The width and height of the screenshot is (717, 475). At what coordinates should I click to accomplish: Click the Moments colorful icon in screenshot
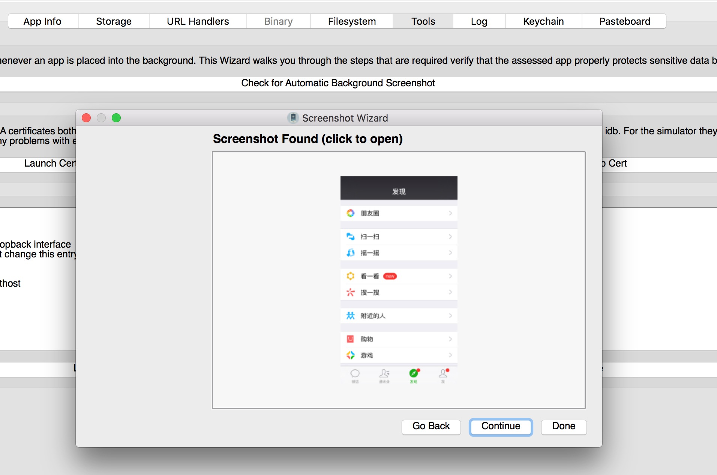(350, 213)
